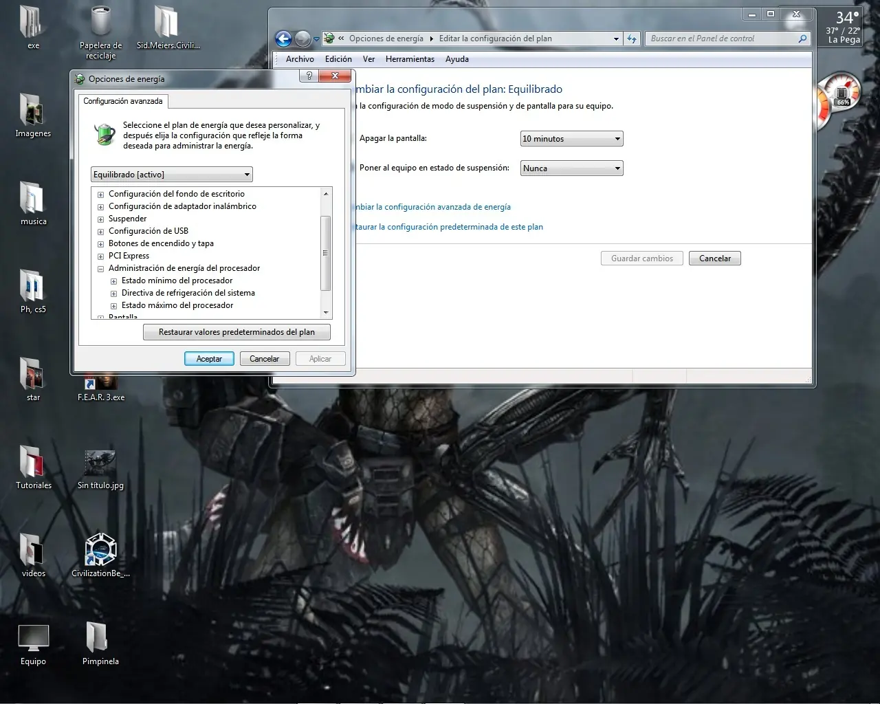Open the Pimpinela folder icon
The image size is (880, 704).
[x=100, y=643]
